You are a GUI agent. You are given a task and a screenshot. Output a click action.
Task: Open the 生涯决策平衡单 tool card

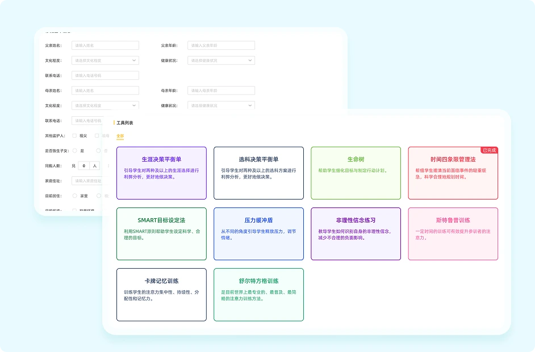point(161,172)
